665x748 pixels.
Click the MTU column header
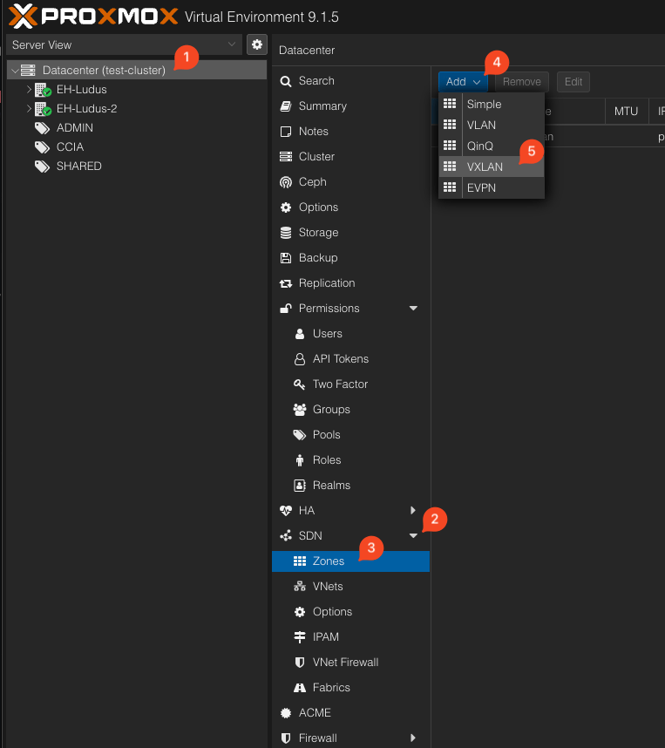click(x=627, y=111)
